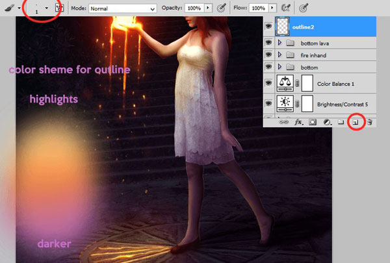The height and width of the screenshot is (263, 390).
Task: Expand the bottom group
Action: (x=279, y=67)
